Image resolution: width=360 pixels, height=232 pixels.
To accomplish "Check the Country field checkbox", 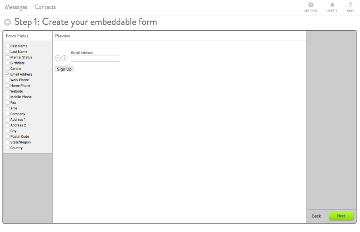I will pyautogui.click(x=7, y=148).
